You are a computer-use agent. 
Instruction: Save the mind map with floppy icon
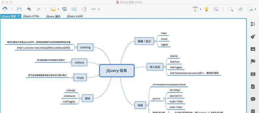(x=19, y=9)
